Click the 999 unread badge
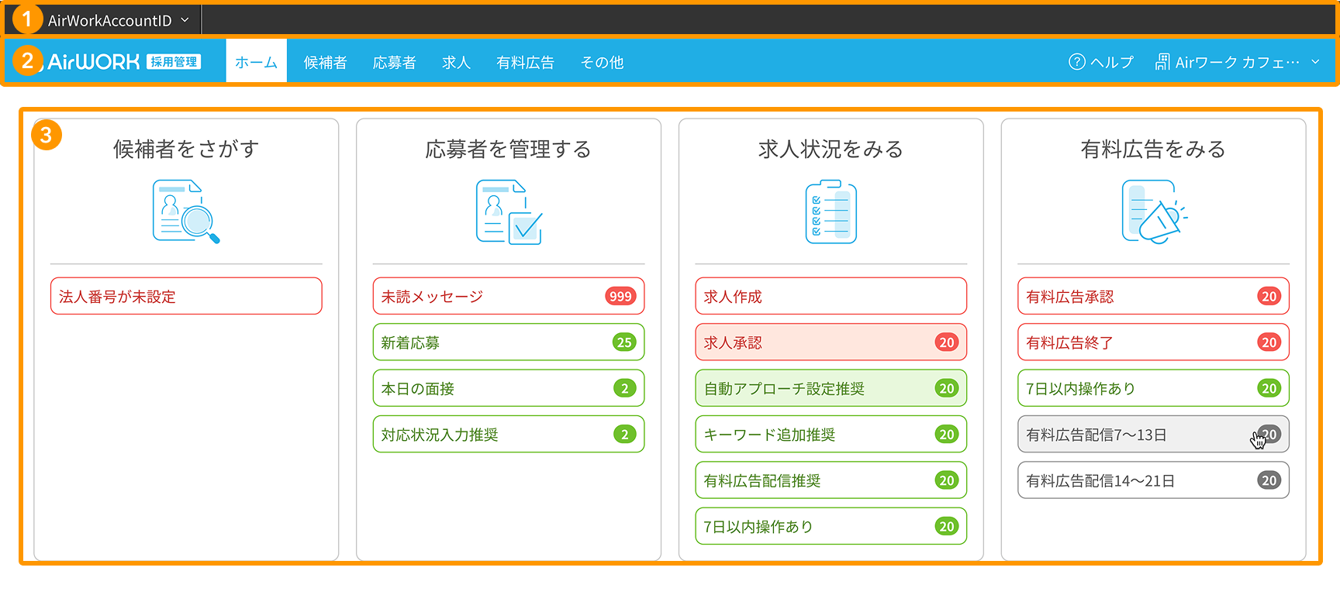Image resolution: width=1340 pixels, height=595 pixels. coord(620,296)
